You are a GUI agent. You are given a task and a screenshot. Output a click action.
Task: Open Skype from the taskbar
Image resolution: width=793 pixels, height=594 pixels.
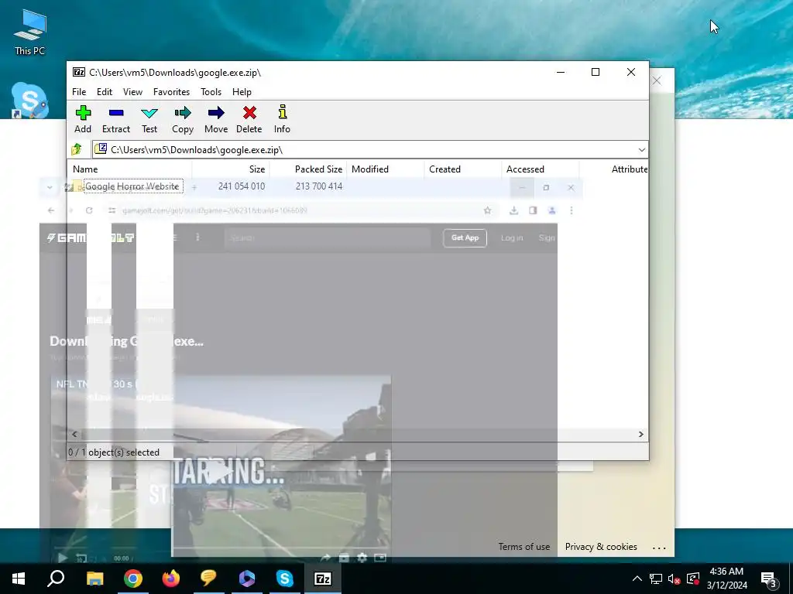[285, 579]
